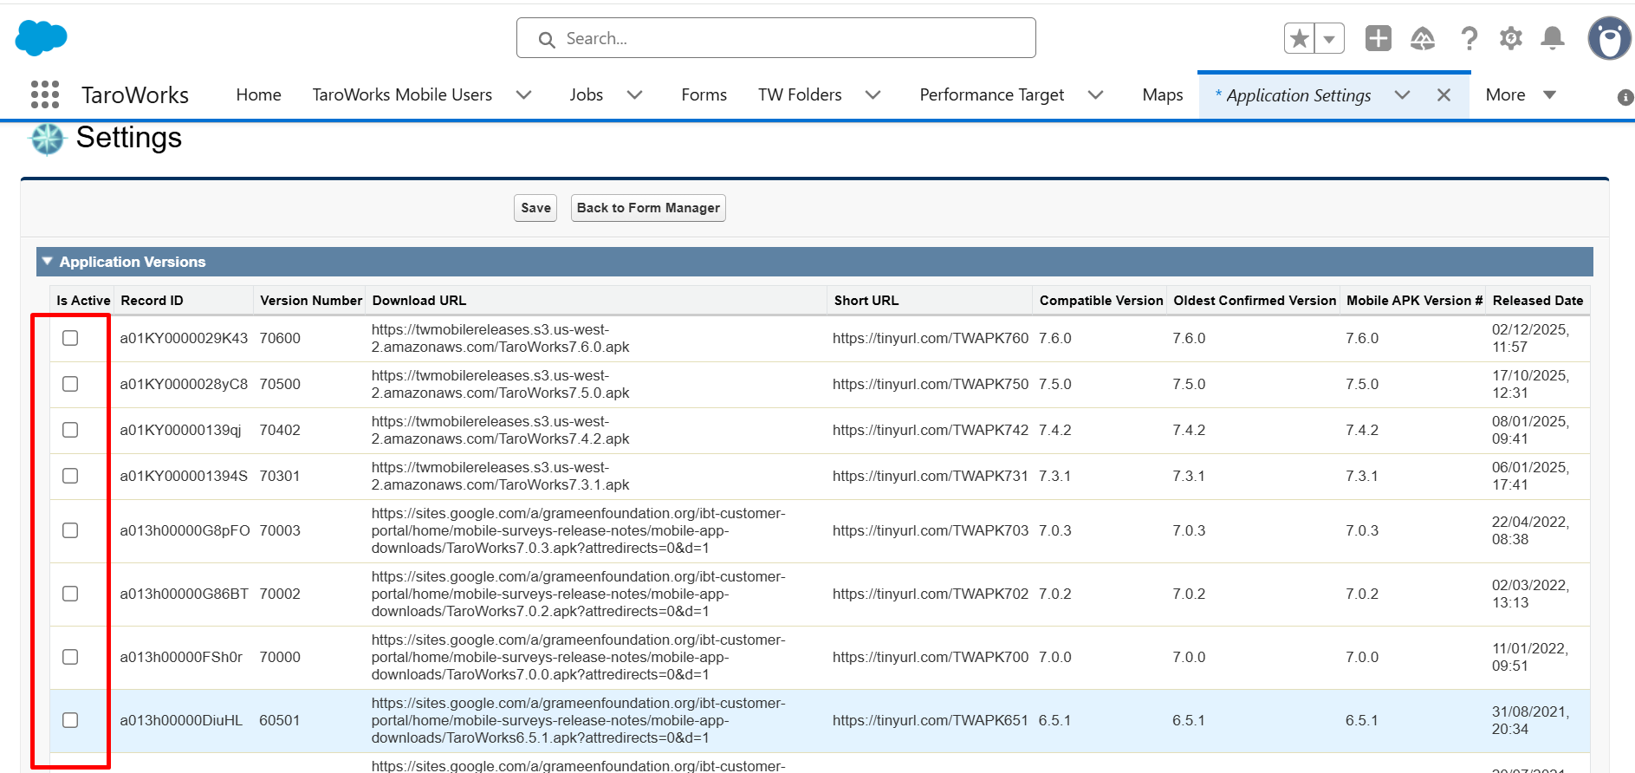The width and height of the screenshot is (1635, 773).
Task: Click Back to Form Manager
Action: (x=648, y=208)
